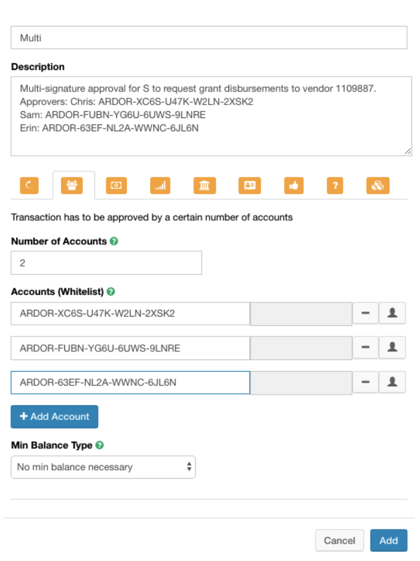Open the signal bars voting model tab
This screenshot has width=420, height=561.
[x=160, y=185]
